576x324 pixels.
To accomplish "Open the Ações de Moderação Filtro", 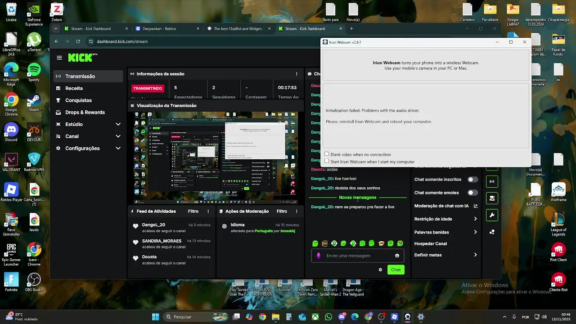I will [x=282, y=211].
